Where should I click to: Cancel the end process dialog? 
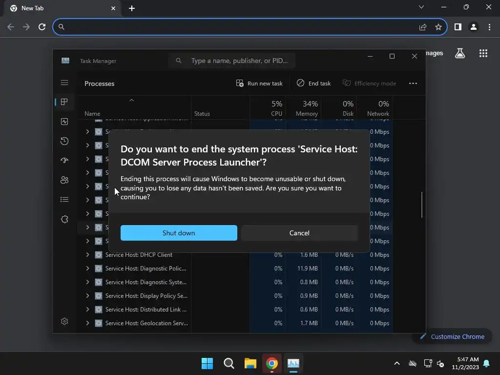click(x=299, y=233)
